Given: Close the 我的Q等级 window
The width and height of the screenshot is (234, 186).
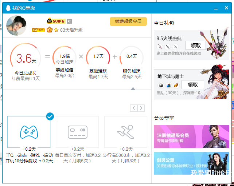Looking at the screenshot, I should (226, 8).
